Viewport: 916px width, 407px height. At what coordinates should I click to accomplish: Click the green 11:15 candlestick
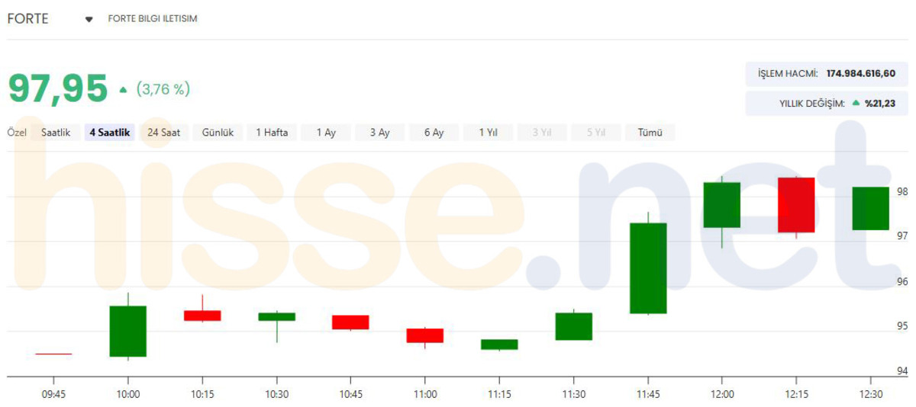tap(499, 345)
